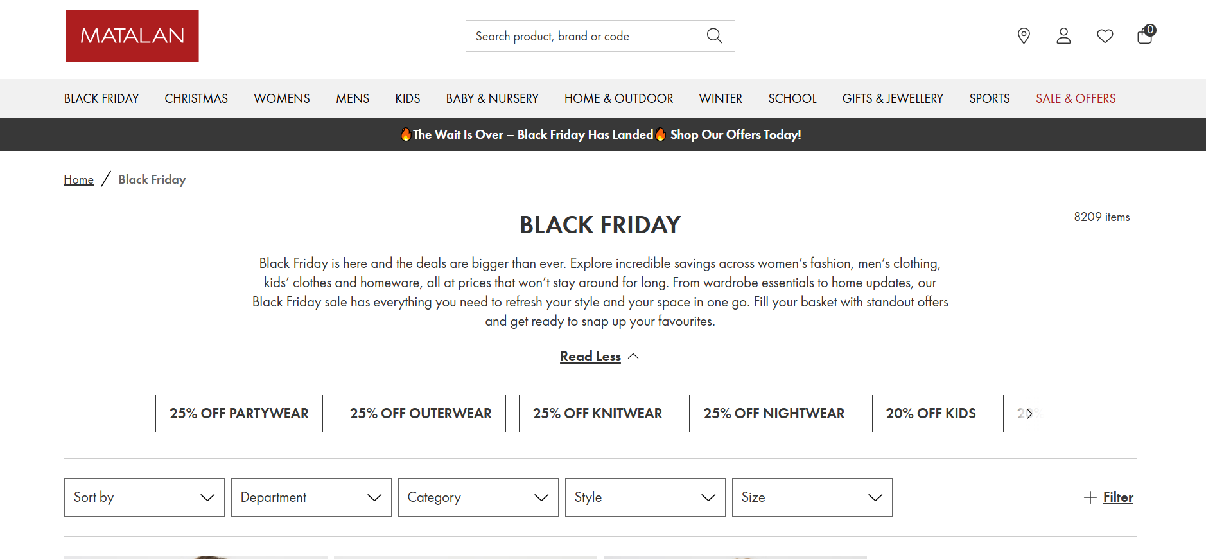Viewport: 1206px width, 559px height.
Task: Select the 20% OFF KIDS offer
Action: pyautogui.click(x=931, y=413)
